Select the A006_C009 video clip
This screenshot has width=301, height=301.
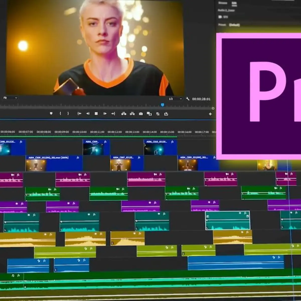pyautogui.click(x=96, y=147)
